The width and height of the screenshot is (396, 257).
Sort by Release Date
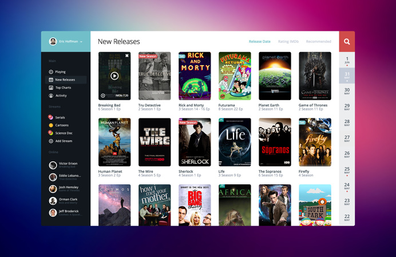tap(260, 41)
